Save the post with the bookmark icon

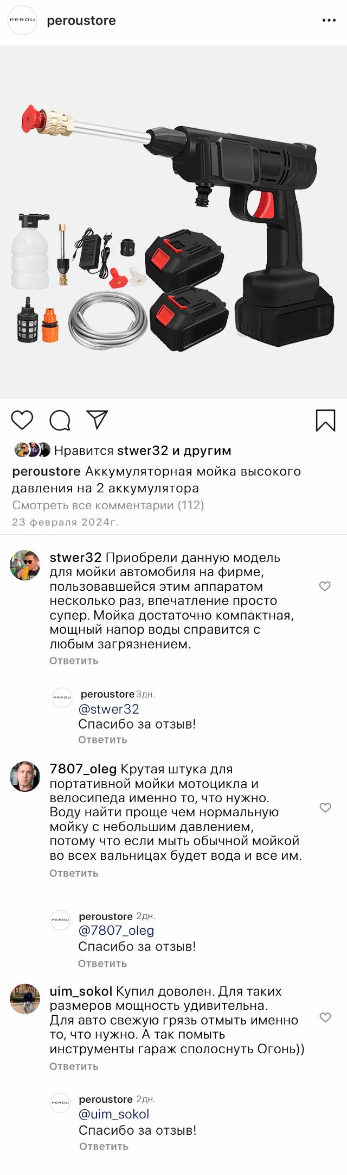coord(325,420)
